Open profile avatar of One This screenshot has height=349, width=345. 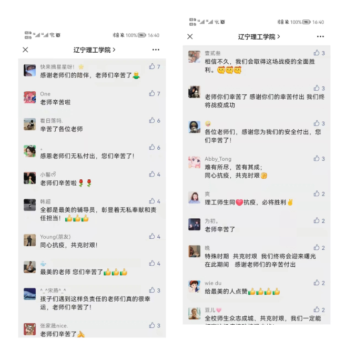[x=30, y=97]
